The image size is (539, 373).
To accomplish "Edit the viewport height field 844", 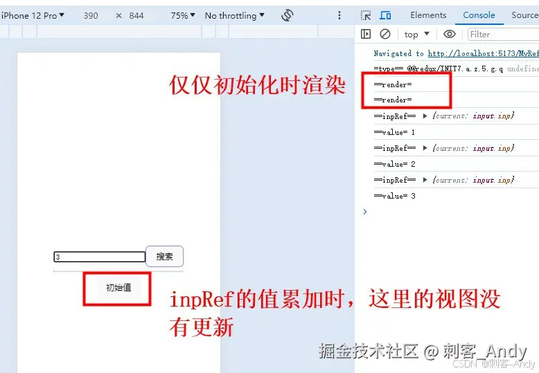I will (136, 15).
